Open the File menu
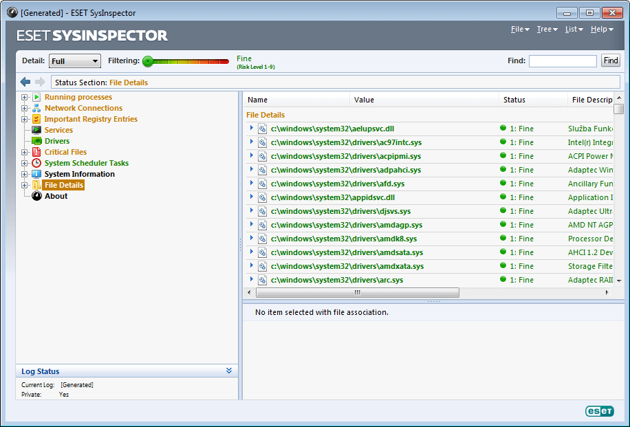Image resolution: width=630 pixels, height=427 pixels. click(x=519, y=30)
